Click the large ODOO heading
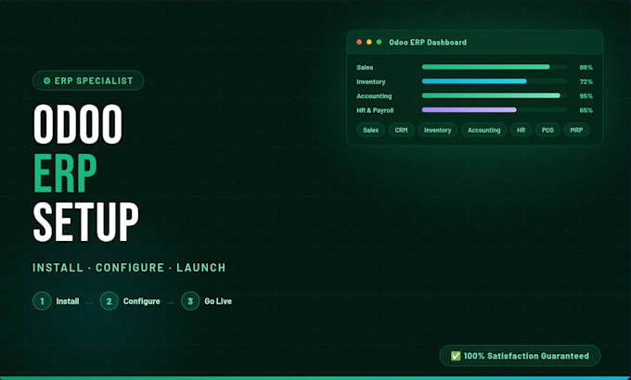 [78, 124]
